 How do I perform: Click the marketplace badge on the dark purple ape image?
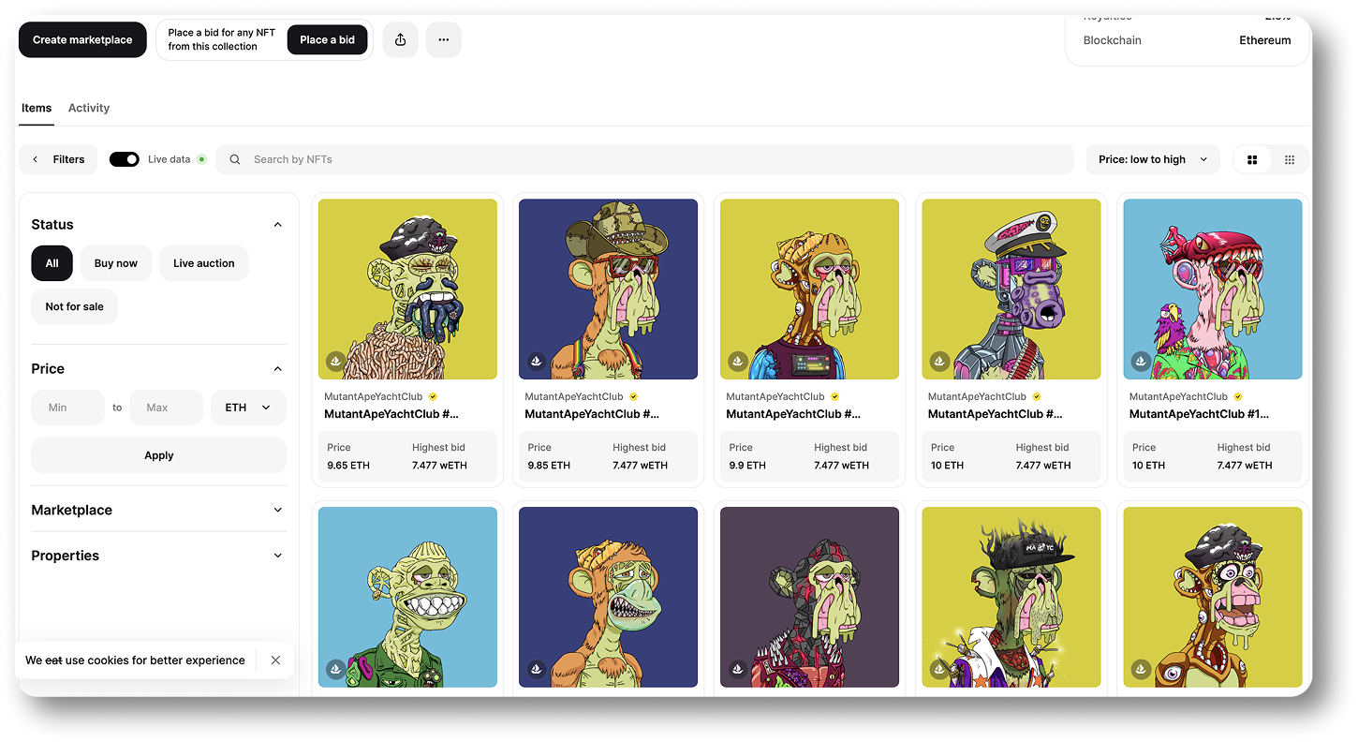[738, 669]
